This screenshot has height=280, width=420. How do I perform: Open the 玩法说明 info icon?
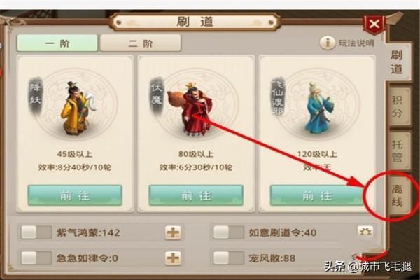(327, 43)
